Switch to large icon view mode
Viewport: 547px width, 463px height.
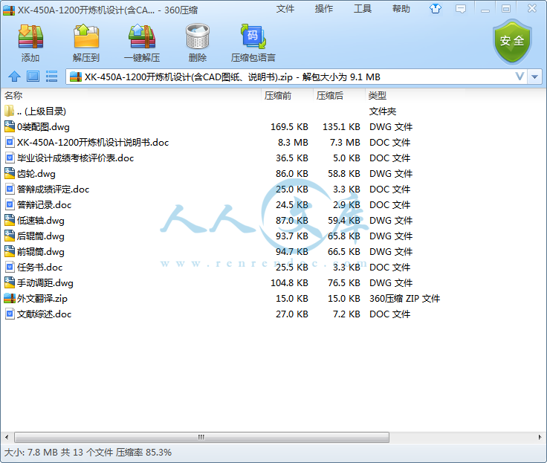(x=33, y=77)
